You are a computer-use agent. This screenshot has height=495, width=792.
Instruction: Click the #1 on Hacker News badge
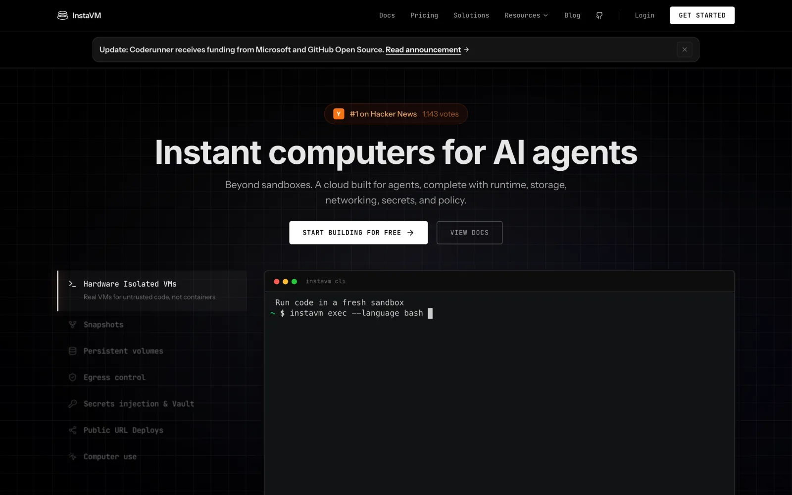tap(396, 114)
